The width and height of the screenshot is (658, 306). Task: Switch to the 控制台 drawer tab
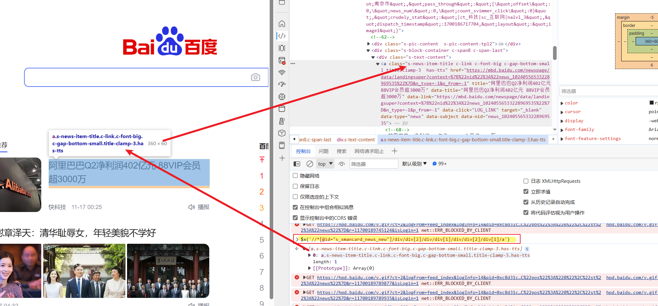click(x=303, y=151)
